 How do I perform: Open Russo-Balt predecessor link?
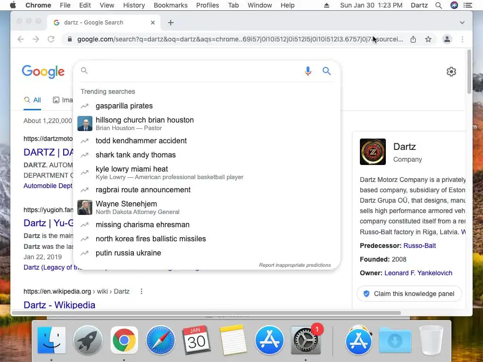pos(419,246)
